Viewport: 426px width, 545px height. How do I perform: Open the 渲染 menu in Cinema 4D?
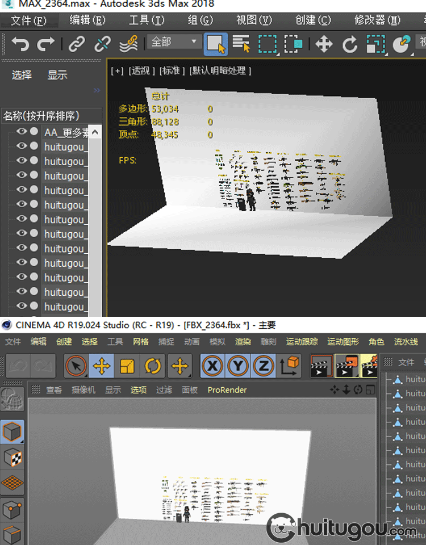(x=243, y=342)
